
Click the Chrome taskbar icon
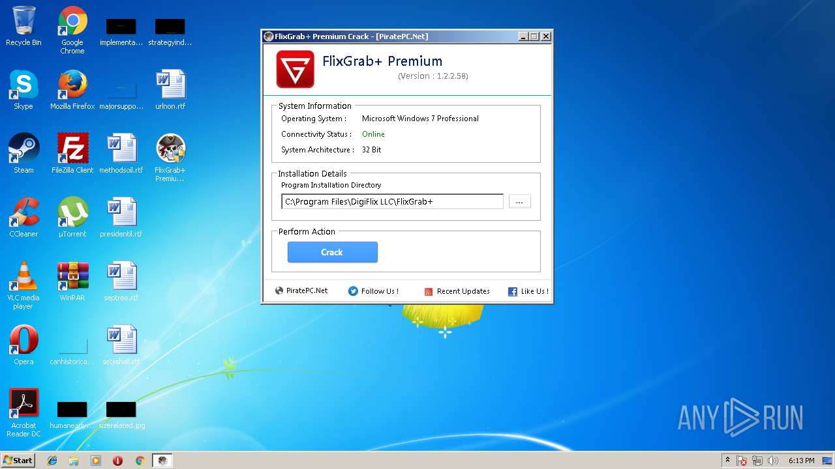coord(140,461)
